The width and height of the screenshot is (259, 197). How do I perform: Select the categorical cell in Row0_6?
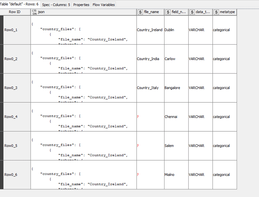221,174
